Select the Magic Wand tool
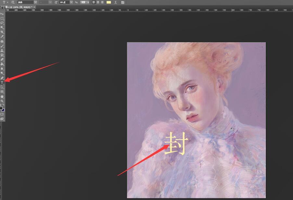This screenshot has width=293, height=200. [2, 28]
